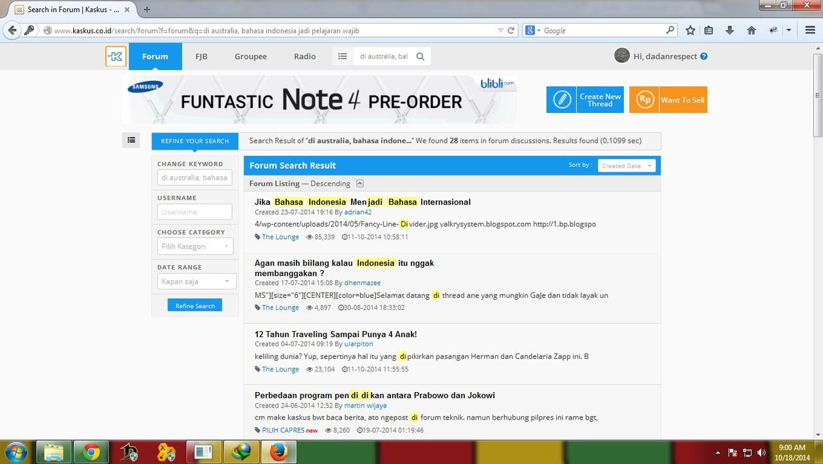The width and height of the screenshot is (823, 464).
Task: Open the search engine selector arrow
Action: 539,30
